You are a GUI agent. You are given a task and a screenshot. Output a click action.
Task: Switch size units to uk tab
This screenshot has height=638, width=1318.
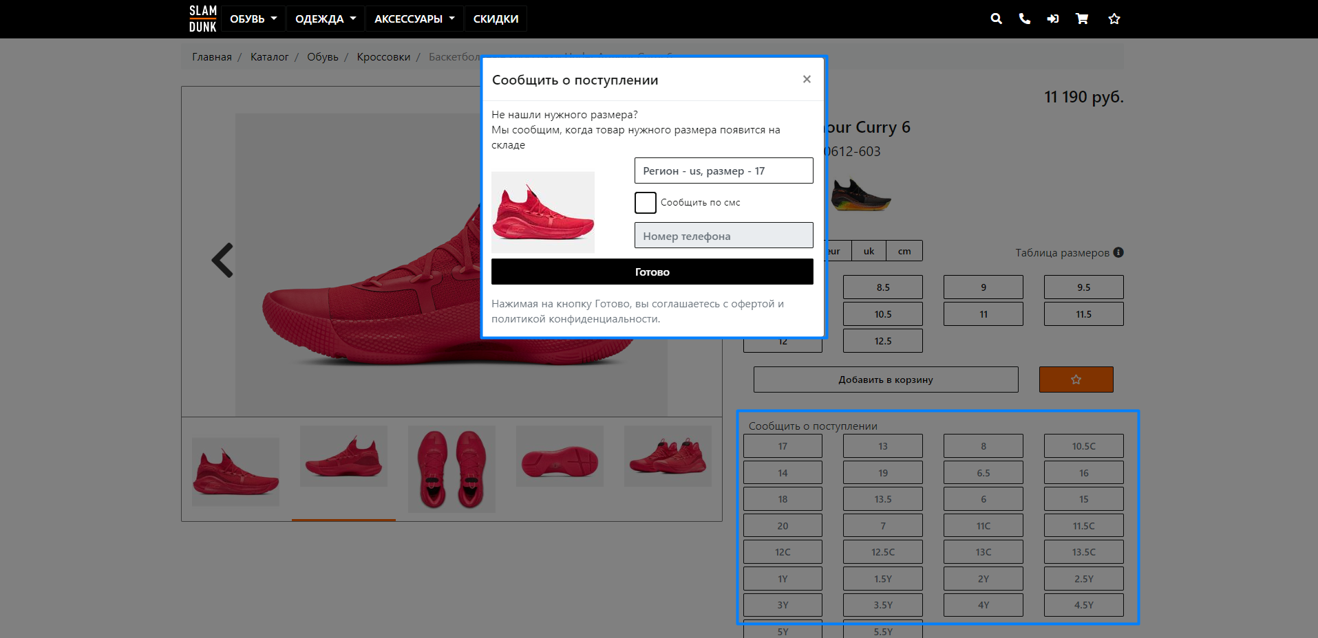pyautogui.click(x=869, y=251)
